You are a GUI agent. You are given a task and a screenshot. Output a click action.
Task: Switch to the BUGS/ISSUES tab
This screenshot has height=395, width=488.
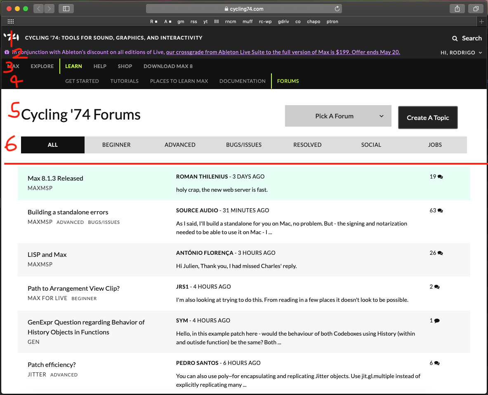coord(244,145)
